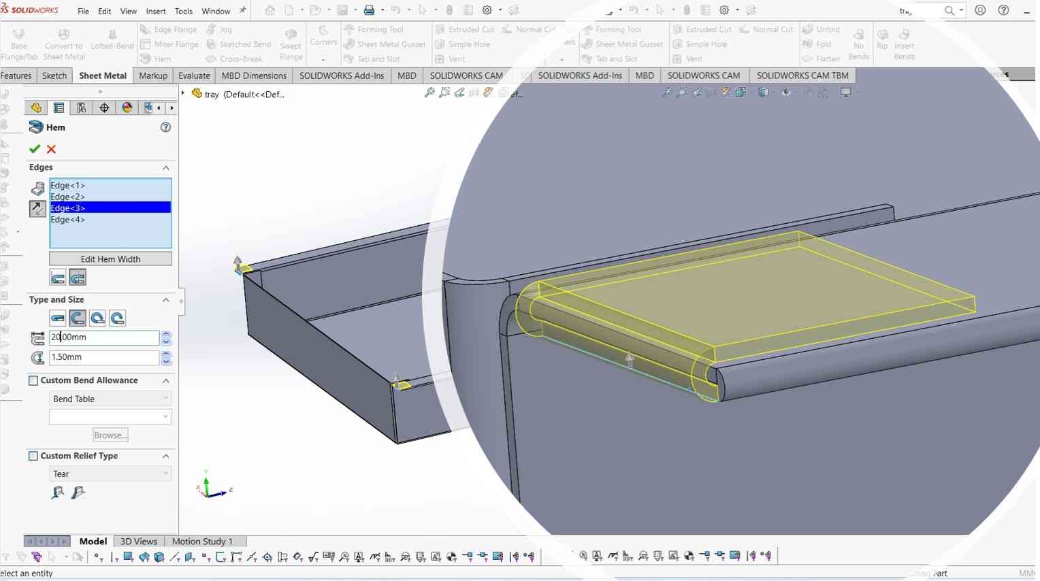Select the Material Inside hem position
1040x581 pixels.
click(58, 278)
